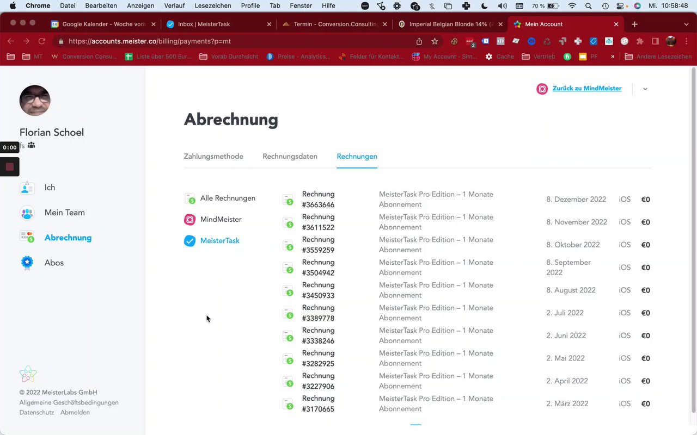This screenshot has height=435, width=697.
Task: Click the date 2. März 2022
Action: pyautogui.click(x=567, y=403)
